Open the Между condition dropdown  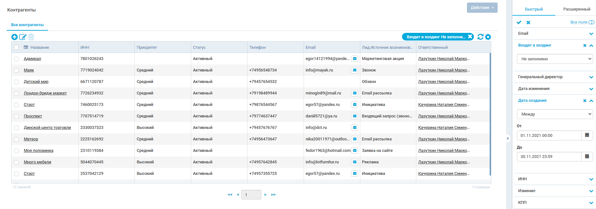click(555, 114)
